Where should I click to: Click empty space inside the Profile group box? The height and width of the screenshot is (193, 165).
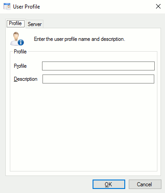coord(84,127)
